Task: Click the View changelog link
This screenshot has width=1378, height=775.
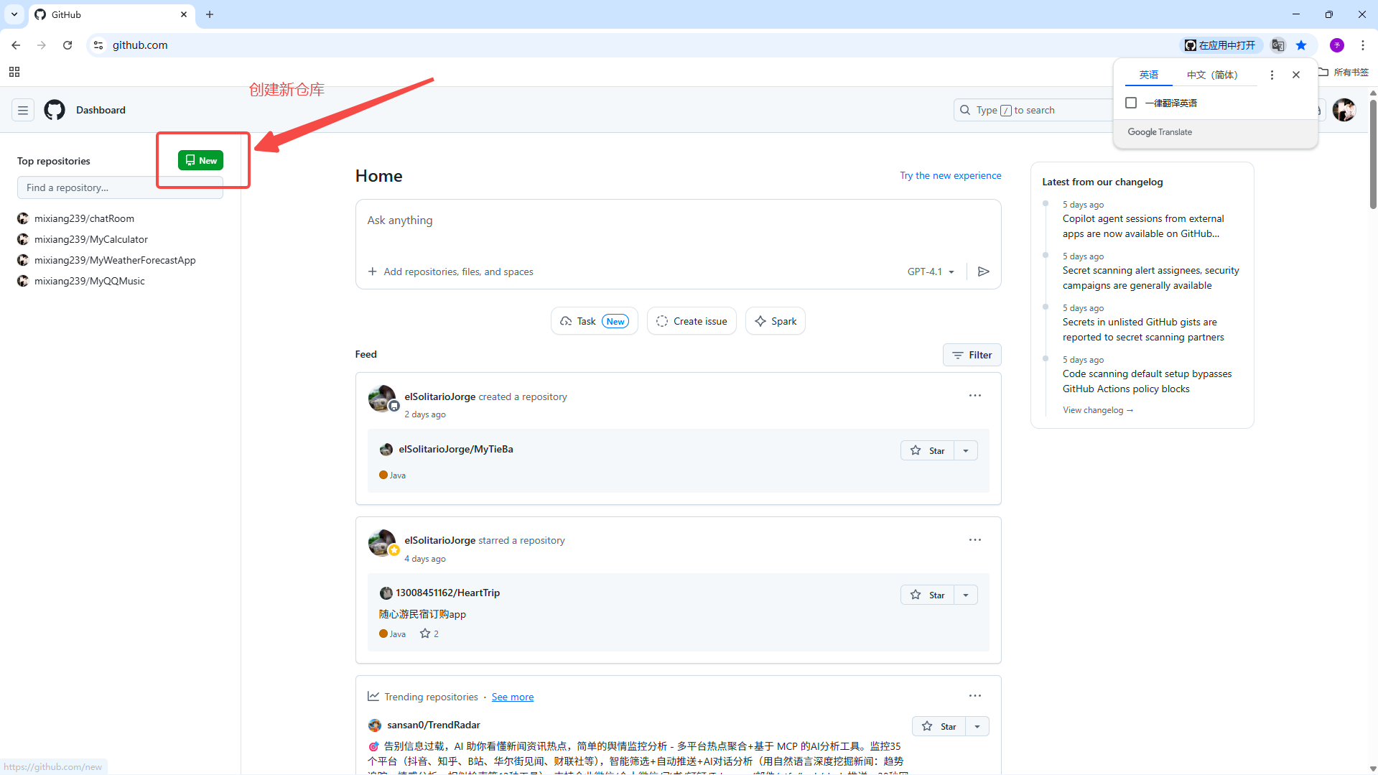Action: pos(1097,410)
